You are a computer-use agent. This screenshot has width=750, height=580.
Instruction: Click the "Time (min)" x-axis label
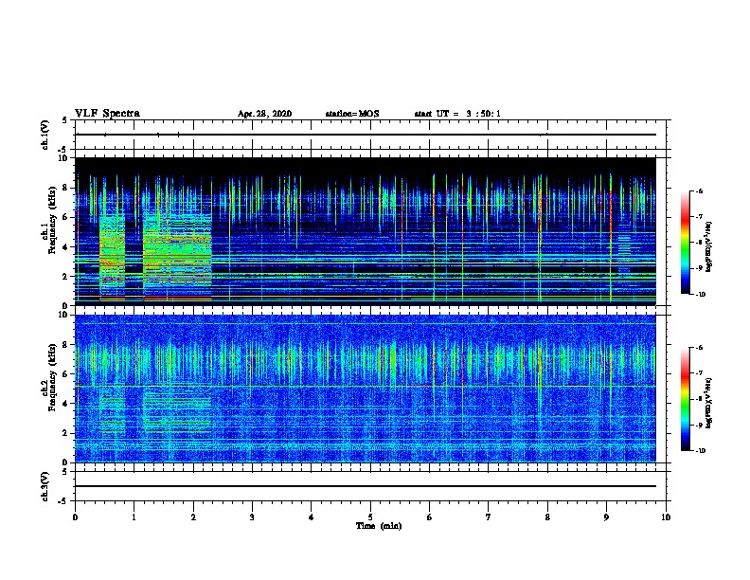tap(379, 526)
